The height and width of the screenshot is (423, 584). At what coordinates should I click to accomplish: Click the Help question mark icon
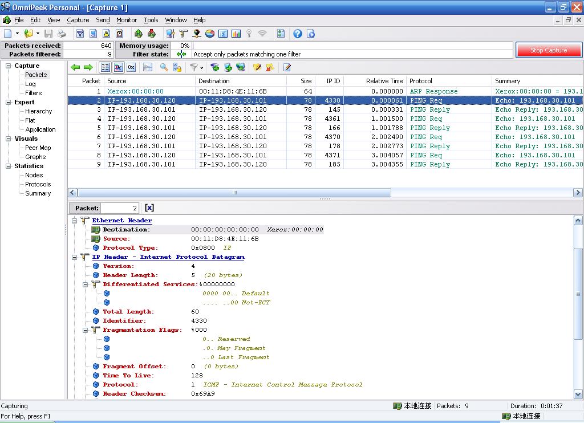[x=297, y=34]
